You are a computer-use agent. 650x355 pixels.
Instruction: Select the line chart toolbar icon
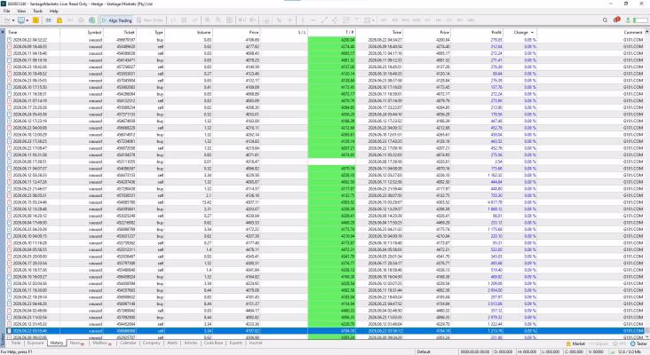(x=194, y=20)
